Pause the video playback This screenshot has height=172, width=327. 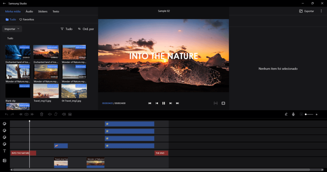click(x=163, y=103)
